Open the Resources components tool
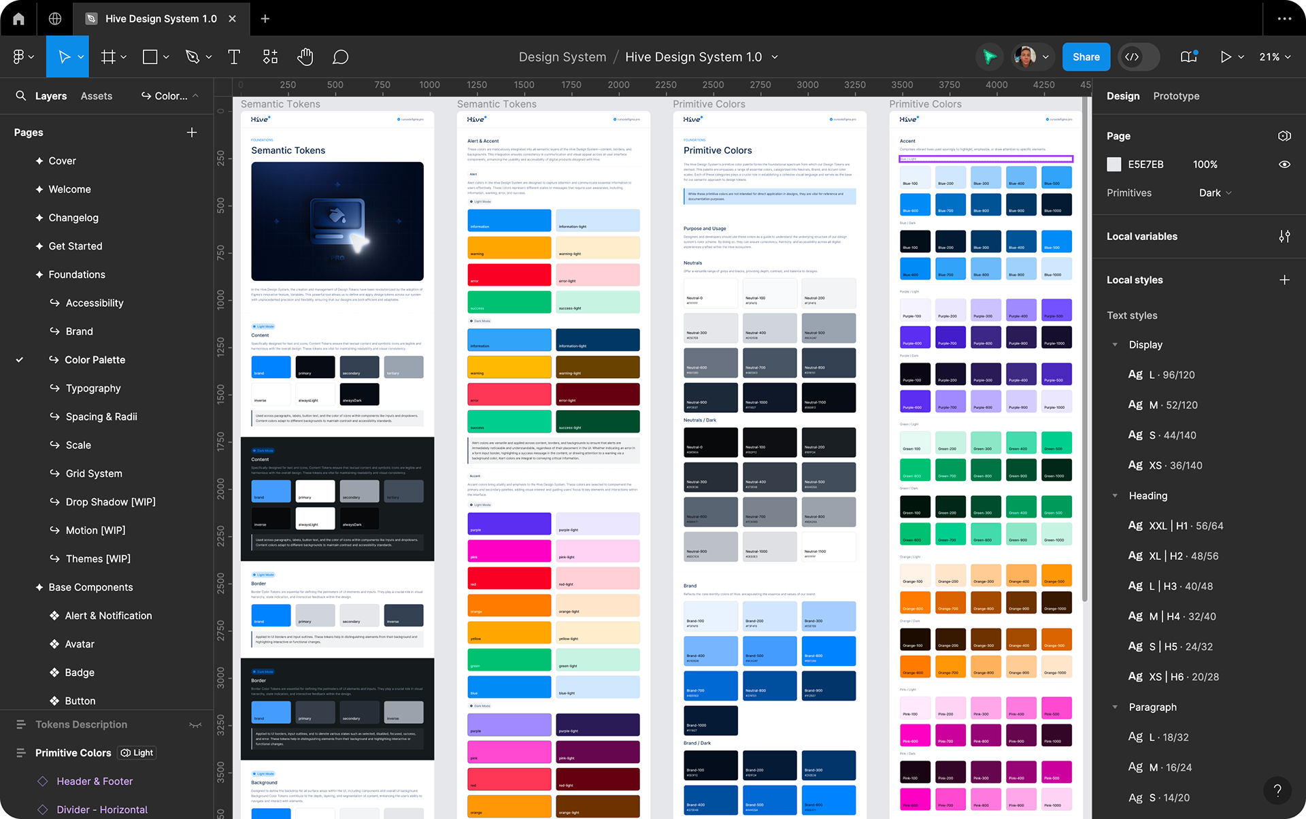The width and height of the screenshot is (1306, 819). point(270,57)
